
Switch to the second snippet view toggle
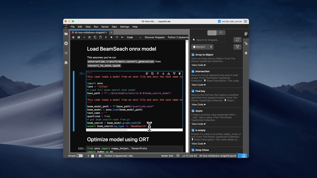222,33
